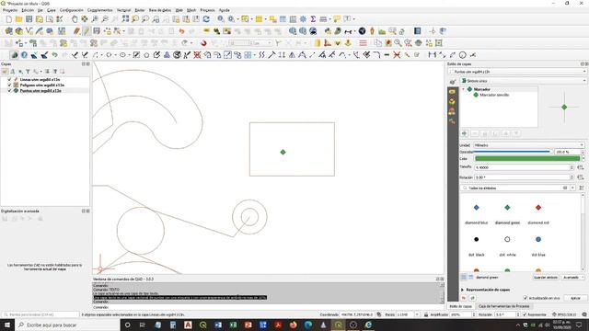
Task: Toggle visibility of Lineas utm wgs84 z13n layer
Action: click(9, 80)
